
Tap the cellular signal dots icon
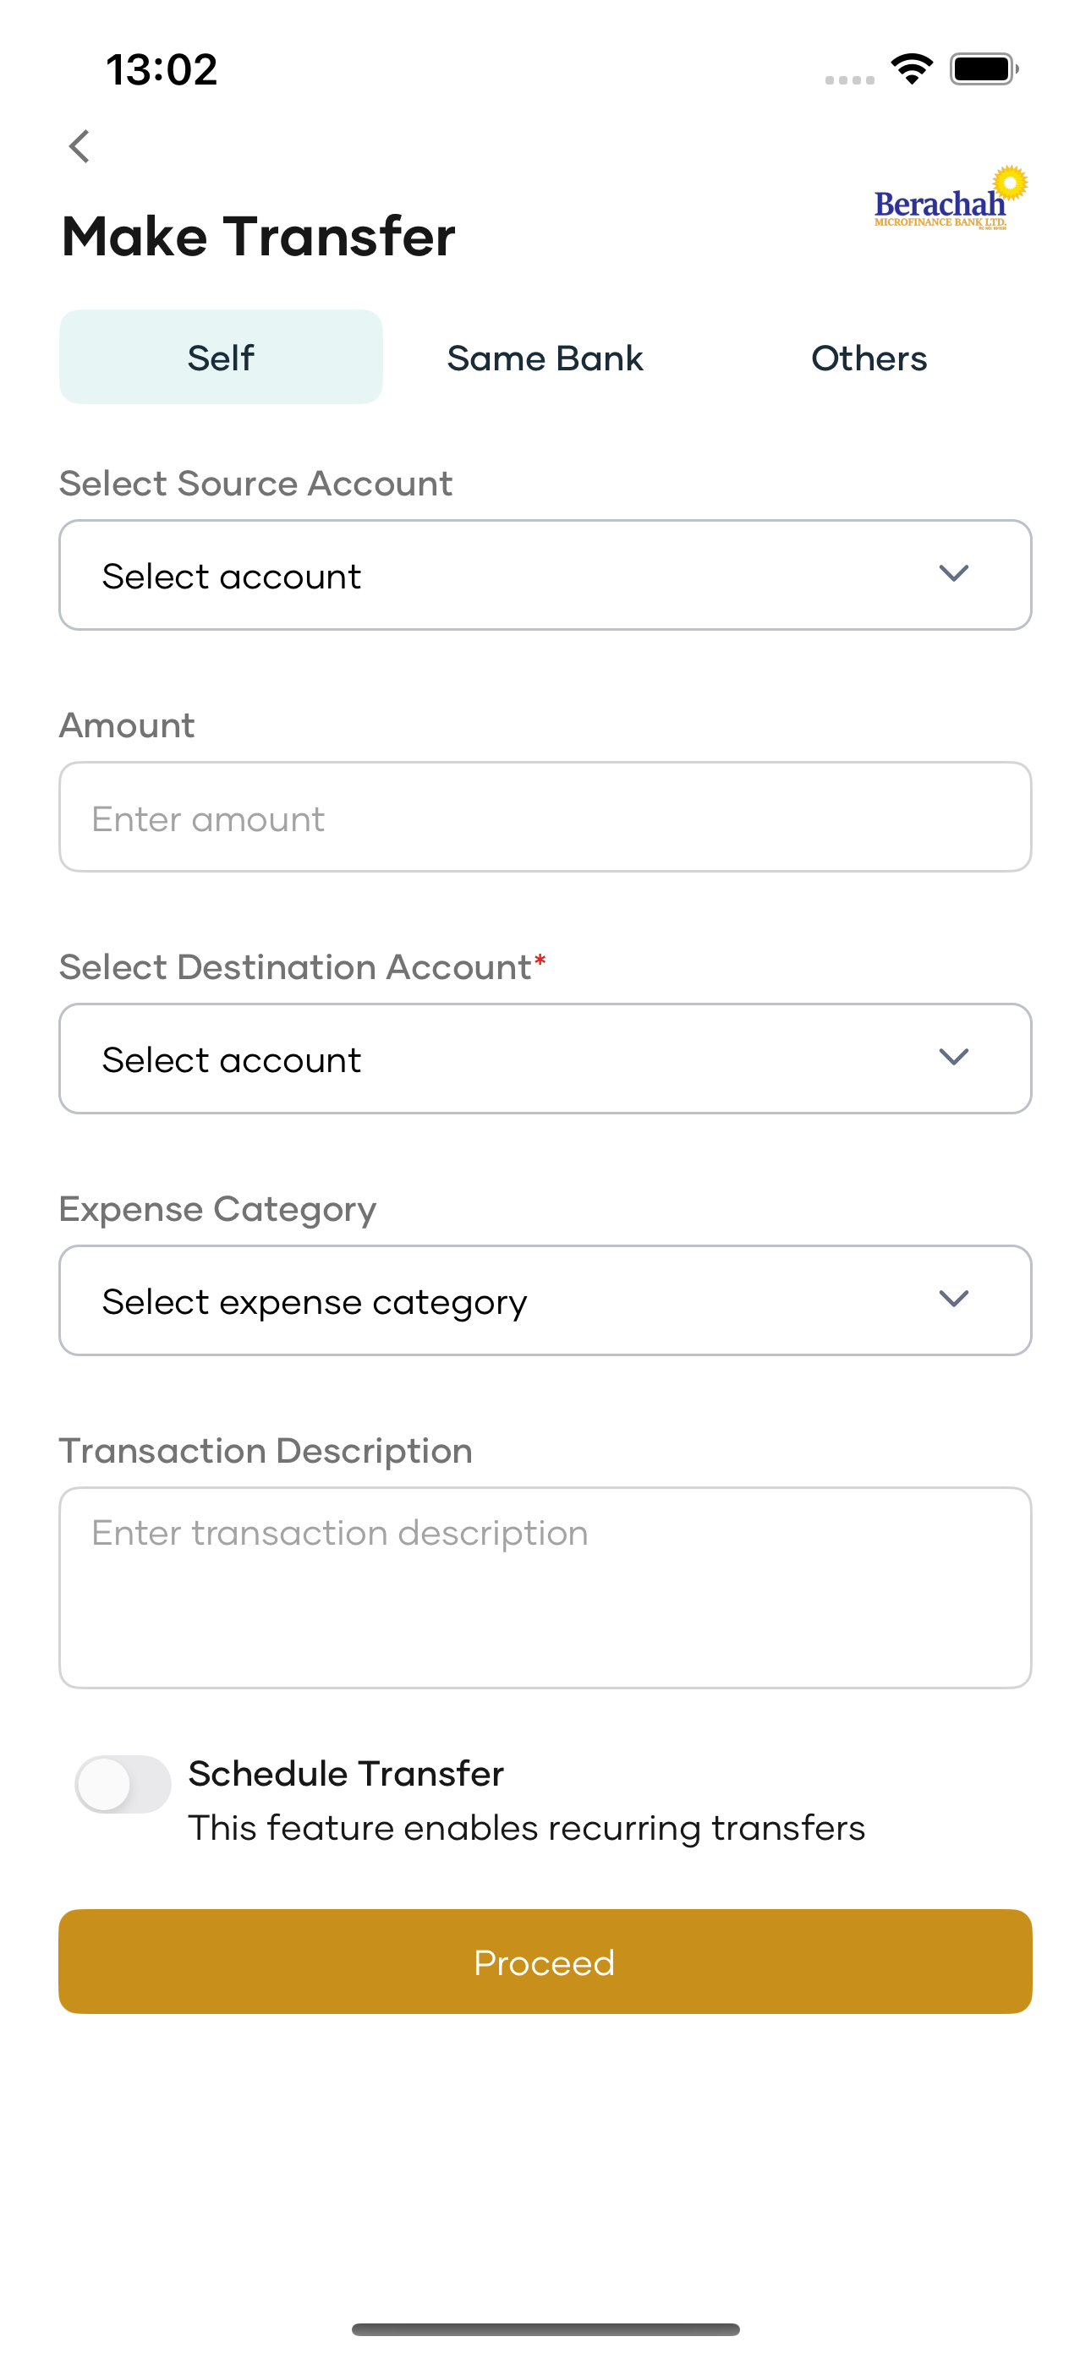coord(849,79)
